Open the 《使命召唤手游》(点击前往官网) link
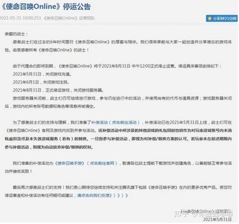The width and height of the screenshot is (239, 224). 86,163
